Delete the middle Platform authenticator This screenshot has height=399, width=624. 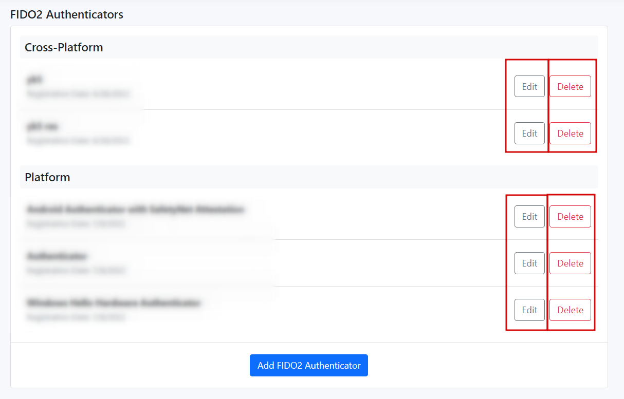[x=570, y=263]
